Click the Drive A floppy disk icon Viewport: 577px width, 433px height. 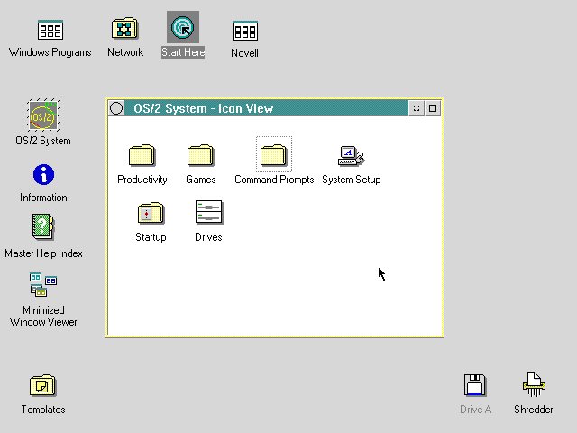[x=475, y=385]
